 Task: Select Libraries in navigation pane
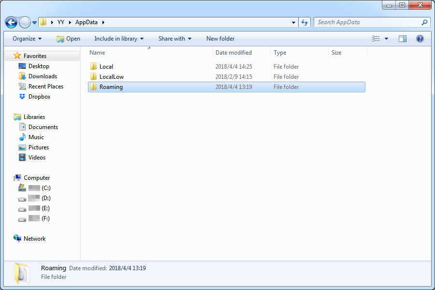(34, 117)
